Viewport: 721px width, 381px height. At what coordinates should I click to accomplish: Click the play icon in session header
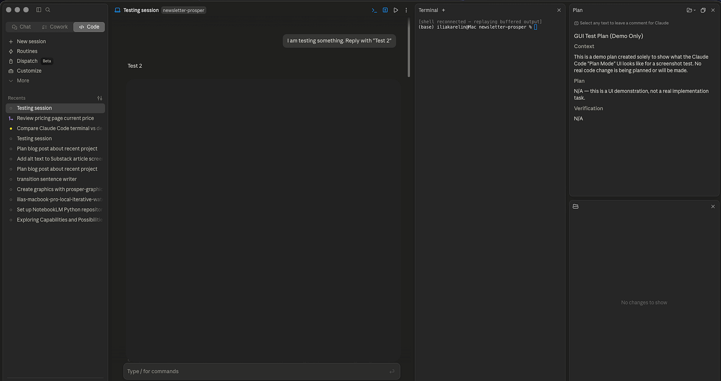pyautogui.click(x=396, y=10)
